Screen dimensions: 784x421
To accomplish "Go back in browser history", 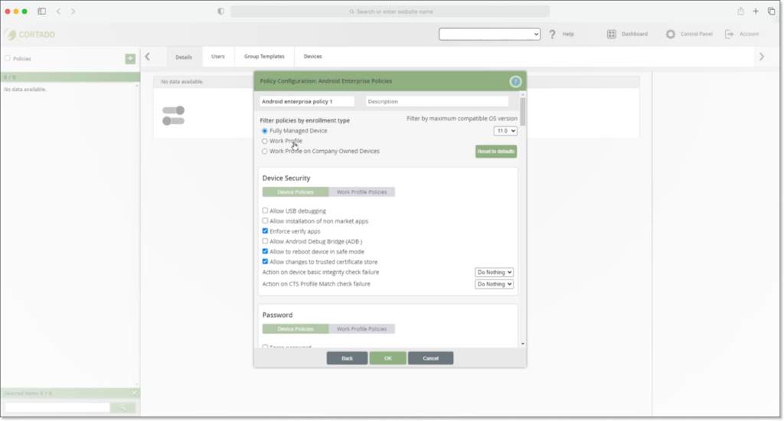I will tap(58, 11).
